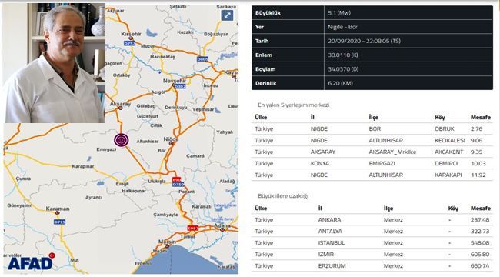Screen dimensions: 500x277
Task: Click the KONYA EMIRGAZI DEMIRCI row
Action: point(372,163)
